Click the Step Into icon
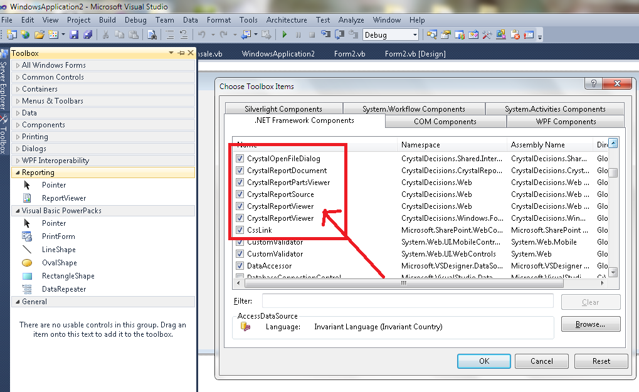This screenshot has width=639, height=392. (x=326, y=35)
